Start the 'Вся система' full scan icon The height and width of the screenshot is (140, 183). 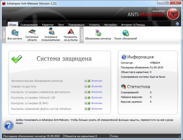[15, 33]
